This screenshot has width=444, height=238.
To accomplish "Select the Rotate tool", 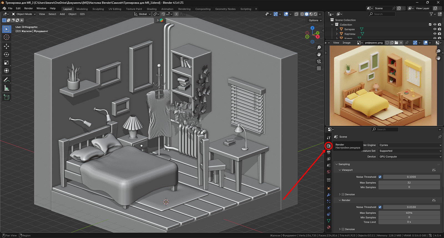I will click(x=6, y=55).
